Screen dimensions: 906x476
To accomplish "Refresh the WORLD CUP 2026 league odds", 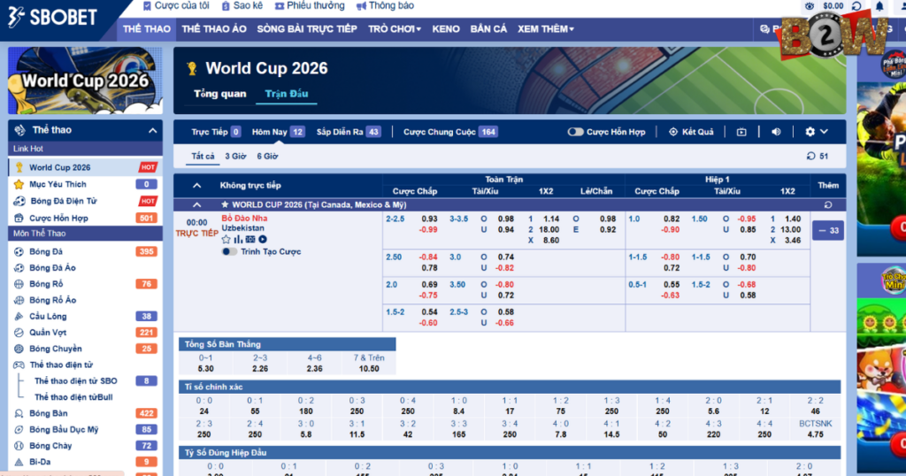I will coord(828,204).
